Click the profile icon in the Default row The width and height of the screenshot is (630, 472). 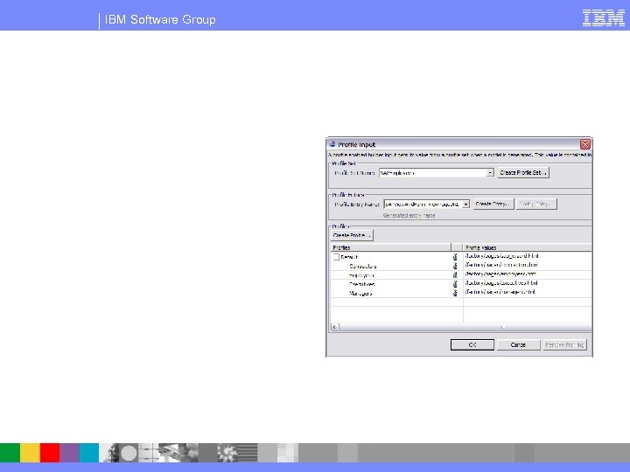point(455,257)
